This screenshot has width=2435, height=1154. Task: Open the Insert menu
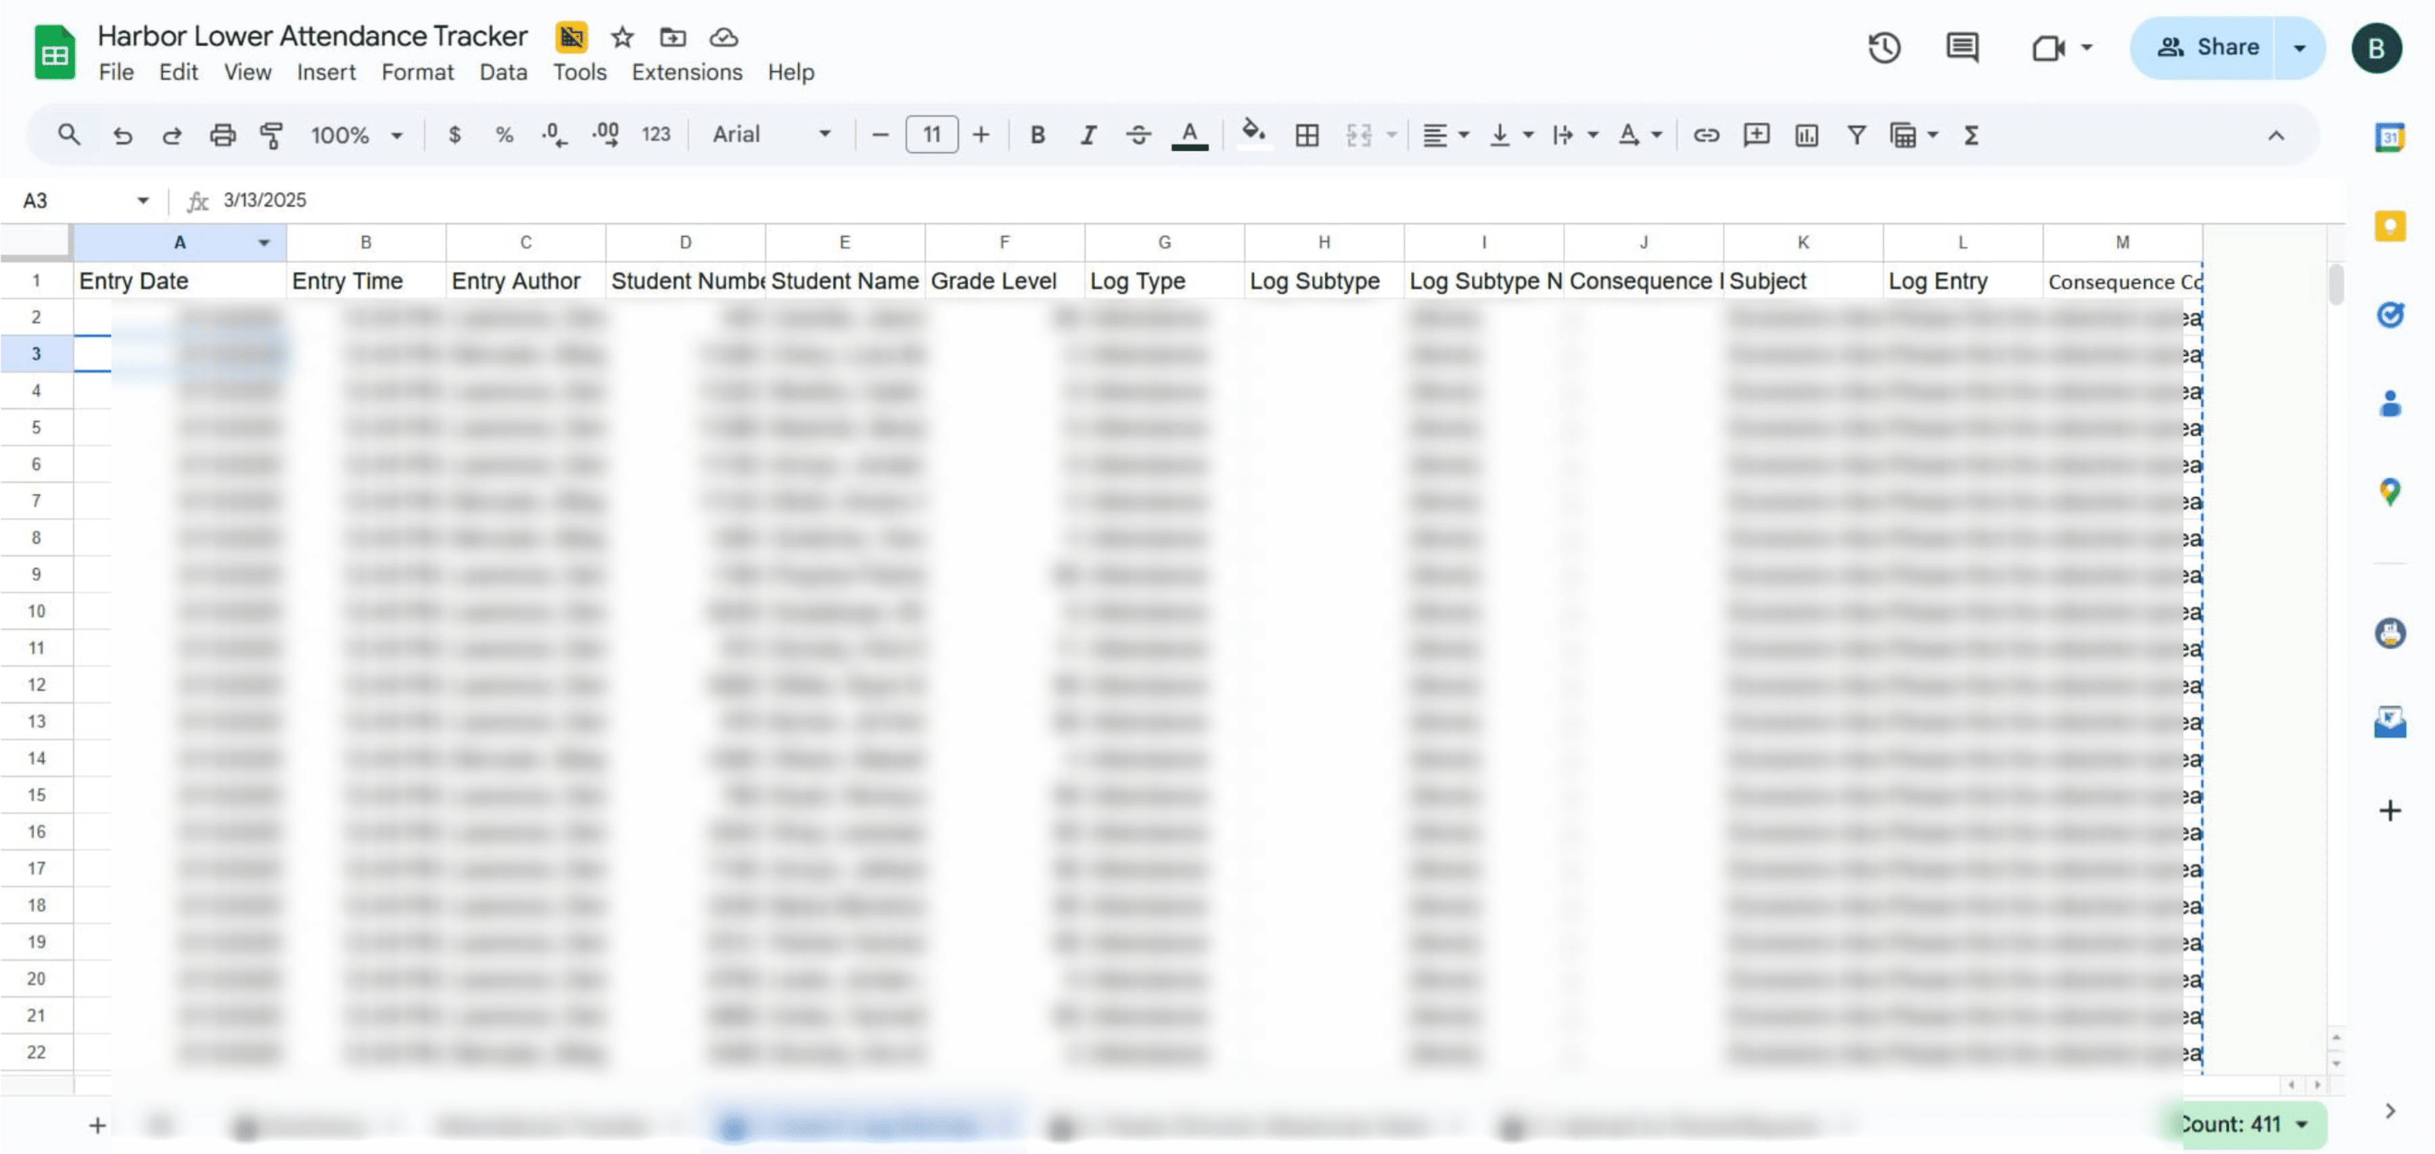coord(326,72)
